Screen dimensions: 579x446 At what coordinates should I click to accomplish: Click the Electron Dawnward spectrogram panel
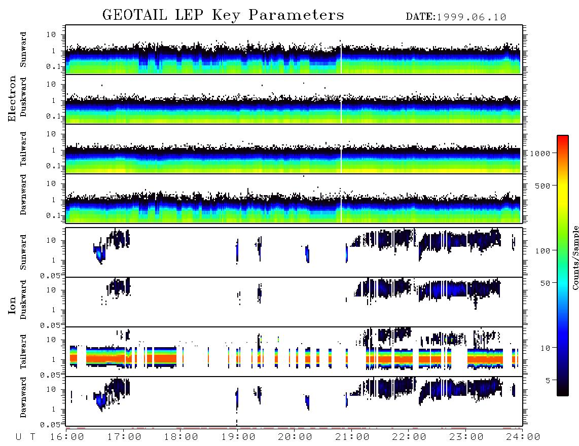click(294, 198)
